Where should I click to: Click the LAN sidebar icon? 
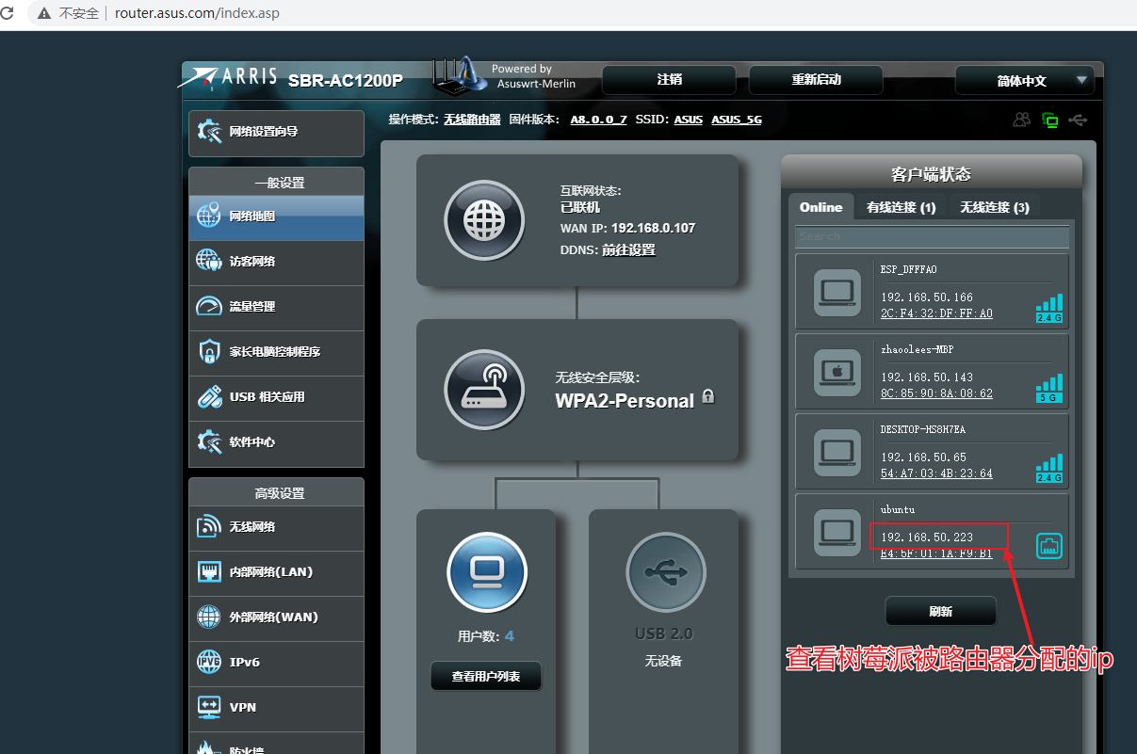pos(209,572)
